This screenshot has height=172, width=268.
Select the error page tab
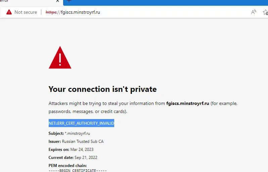pos(20,1)
